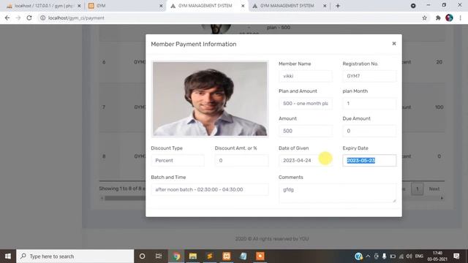
Task: Open Task View in the taskbar
Action: click(x=159, y=256)
